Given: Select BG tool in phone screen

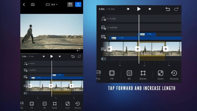Looking at the screenshot, I should click(45, 105).
